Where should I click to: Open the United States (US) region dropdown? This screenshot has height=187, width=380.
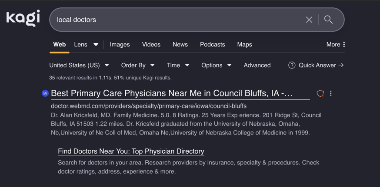point(79,65)
